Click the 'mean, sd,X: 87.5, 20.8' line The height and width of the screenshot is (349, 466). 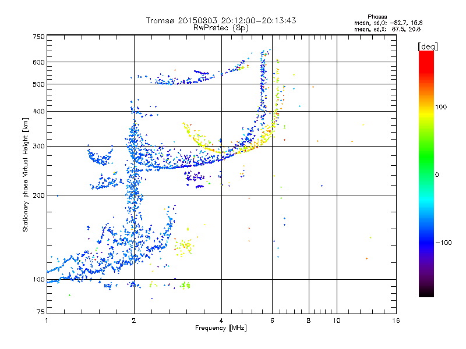tap(387, 29)
